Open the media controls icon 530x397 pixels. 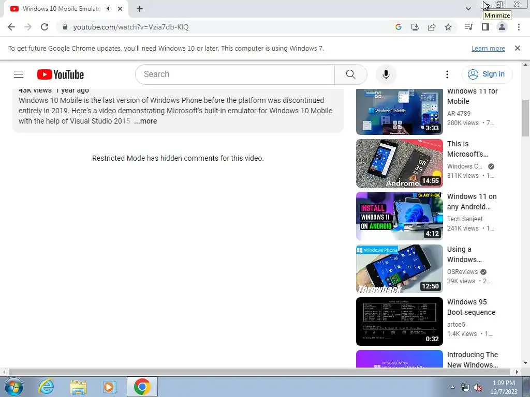point(468,27)
